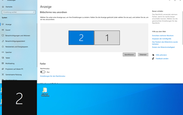
Task: Open Startseite settings home
Action: pyautogui.click(x=9, y=7)
